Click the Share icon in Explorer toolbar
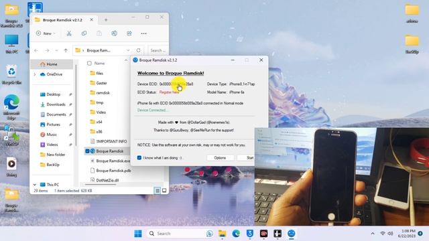This screenshot has height=241, width=429. click(129, 33)
